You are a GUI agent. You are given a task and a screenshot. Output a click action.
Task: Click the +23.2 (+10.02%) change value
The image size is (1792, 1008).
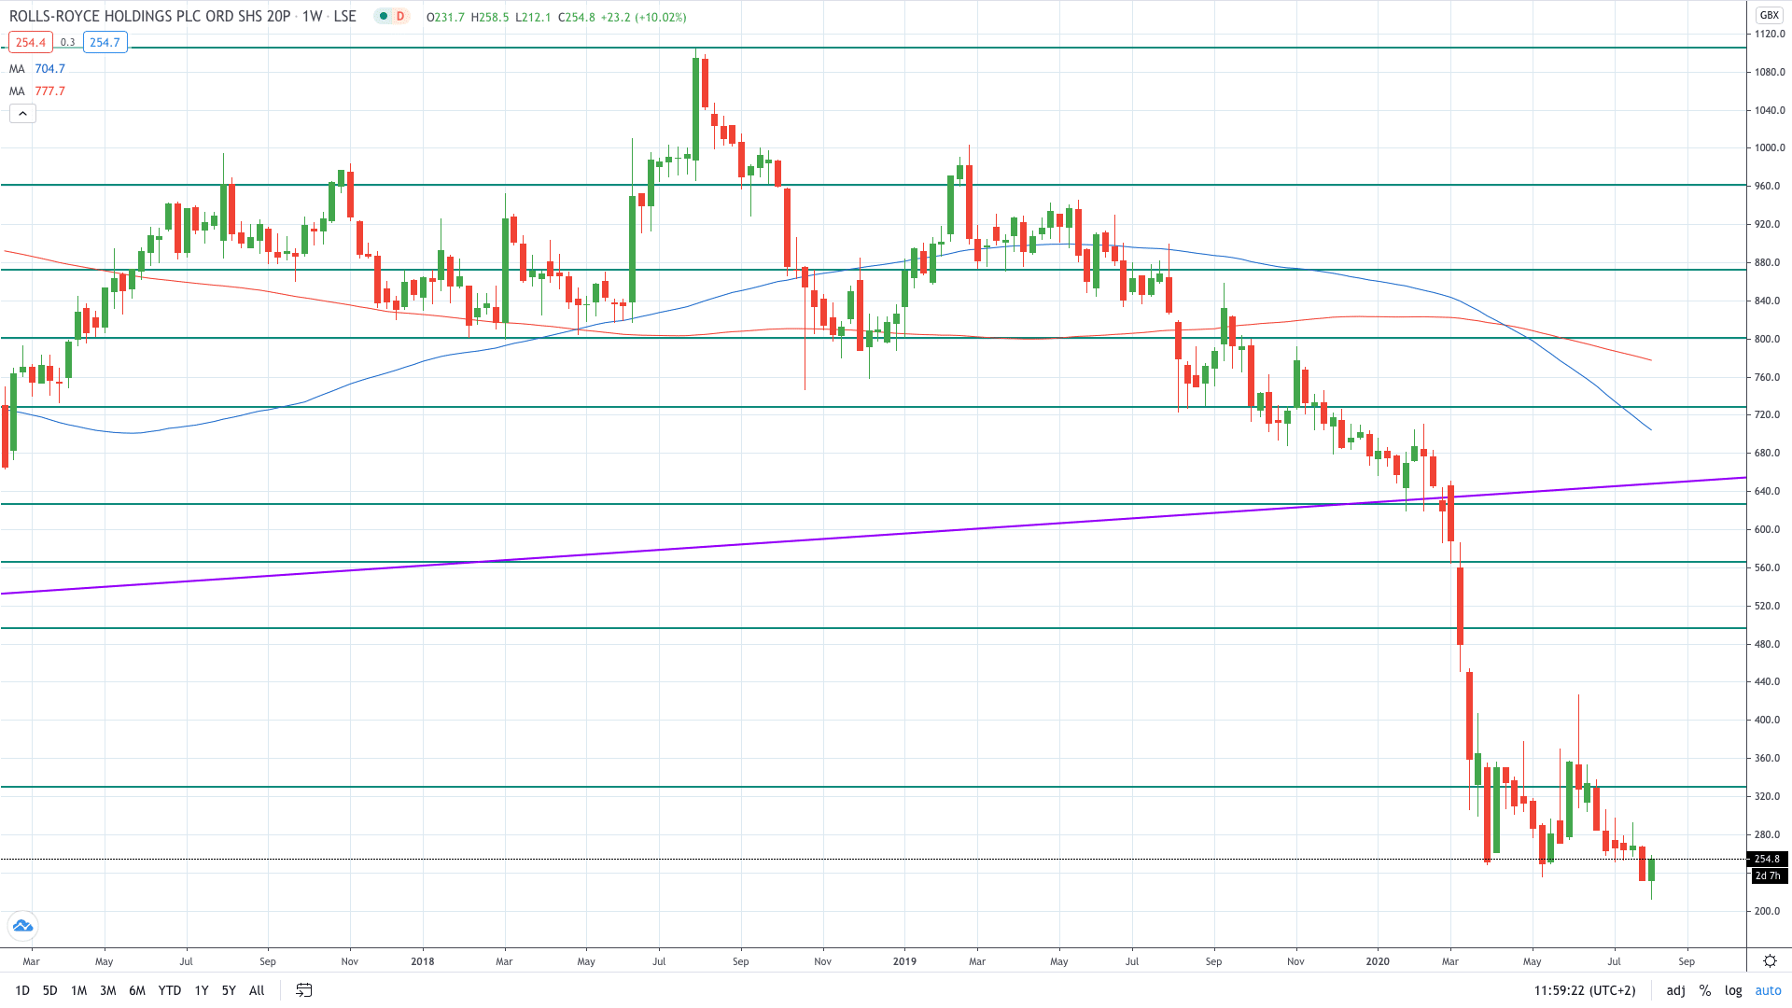pyautogui.click(x=643, y=17)
